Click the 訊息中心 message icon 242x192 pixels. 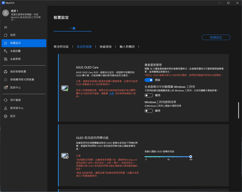click(x=6, y=87)
